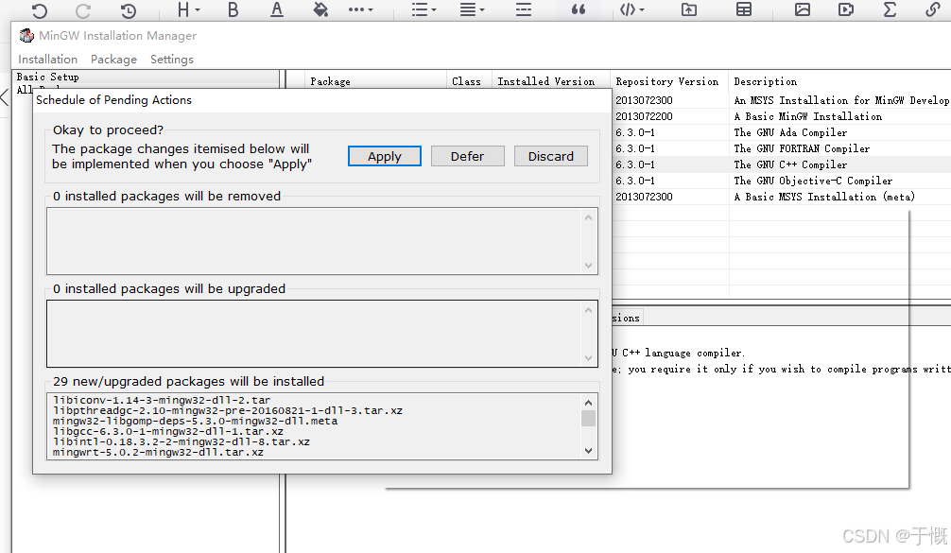Click the redo icon in editor toolbar
Viewport: 951px width, 553px height.
83,10
